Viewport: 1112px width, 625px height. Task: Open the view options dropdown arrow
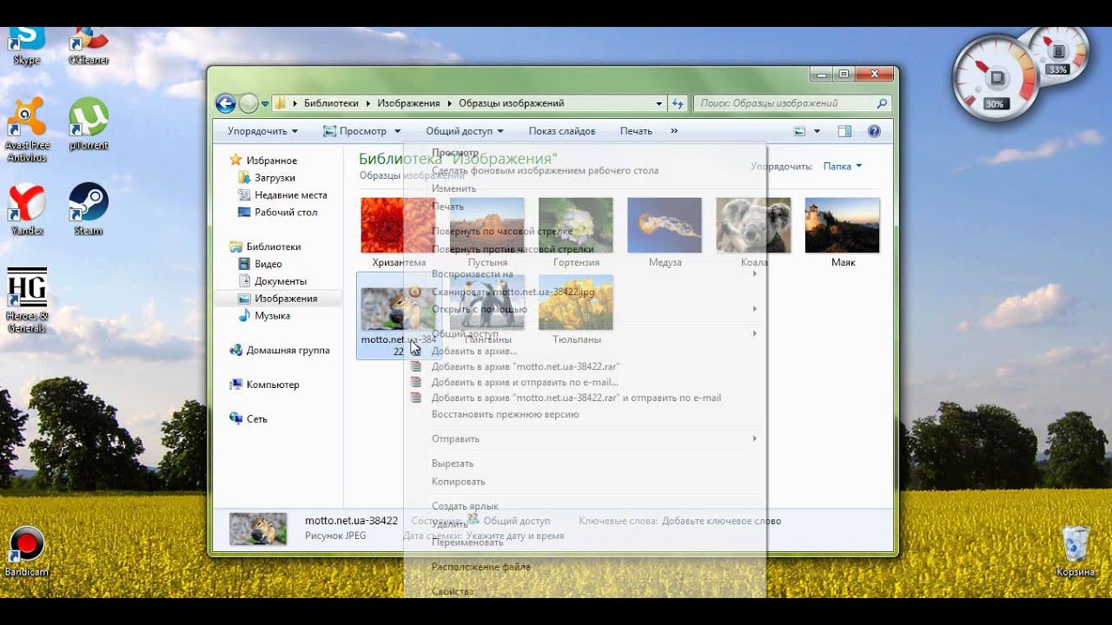coord(817,131)
